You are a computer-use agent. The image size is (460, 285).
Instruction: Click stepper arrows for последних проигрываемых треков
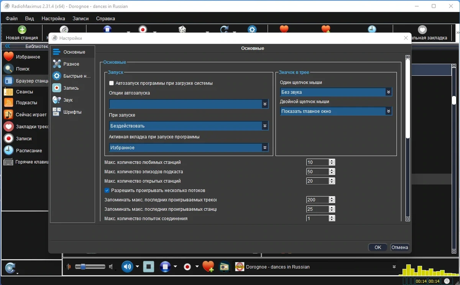tap(332, 200)
